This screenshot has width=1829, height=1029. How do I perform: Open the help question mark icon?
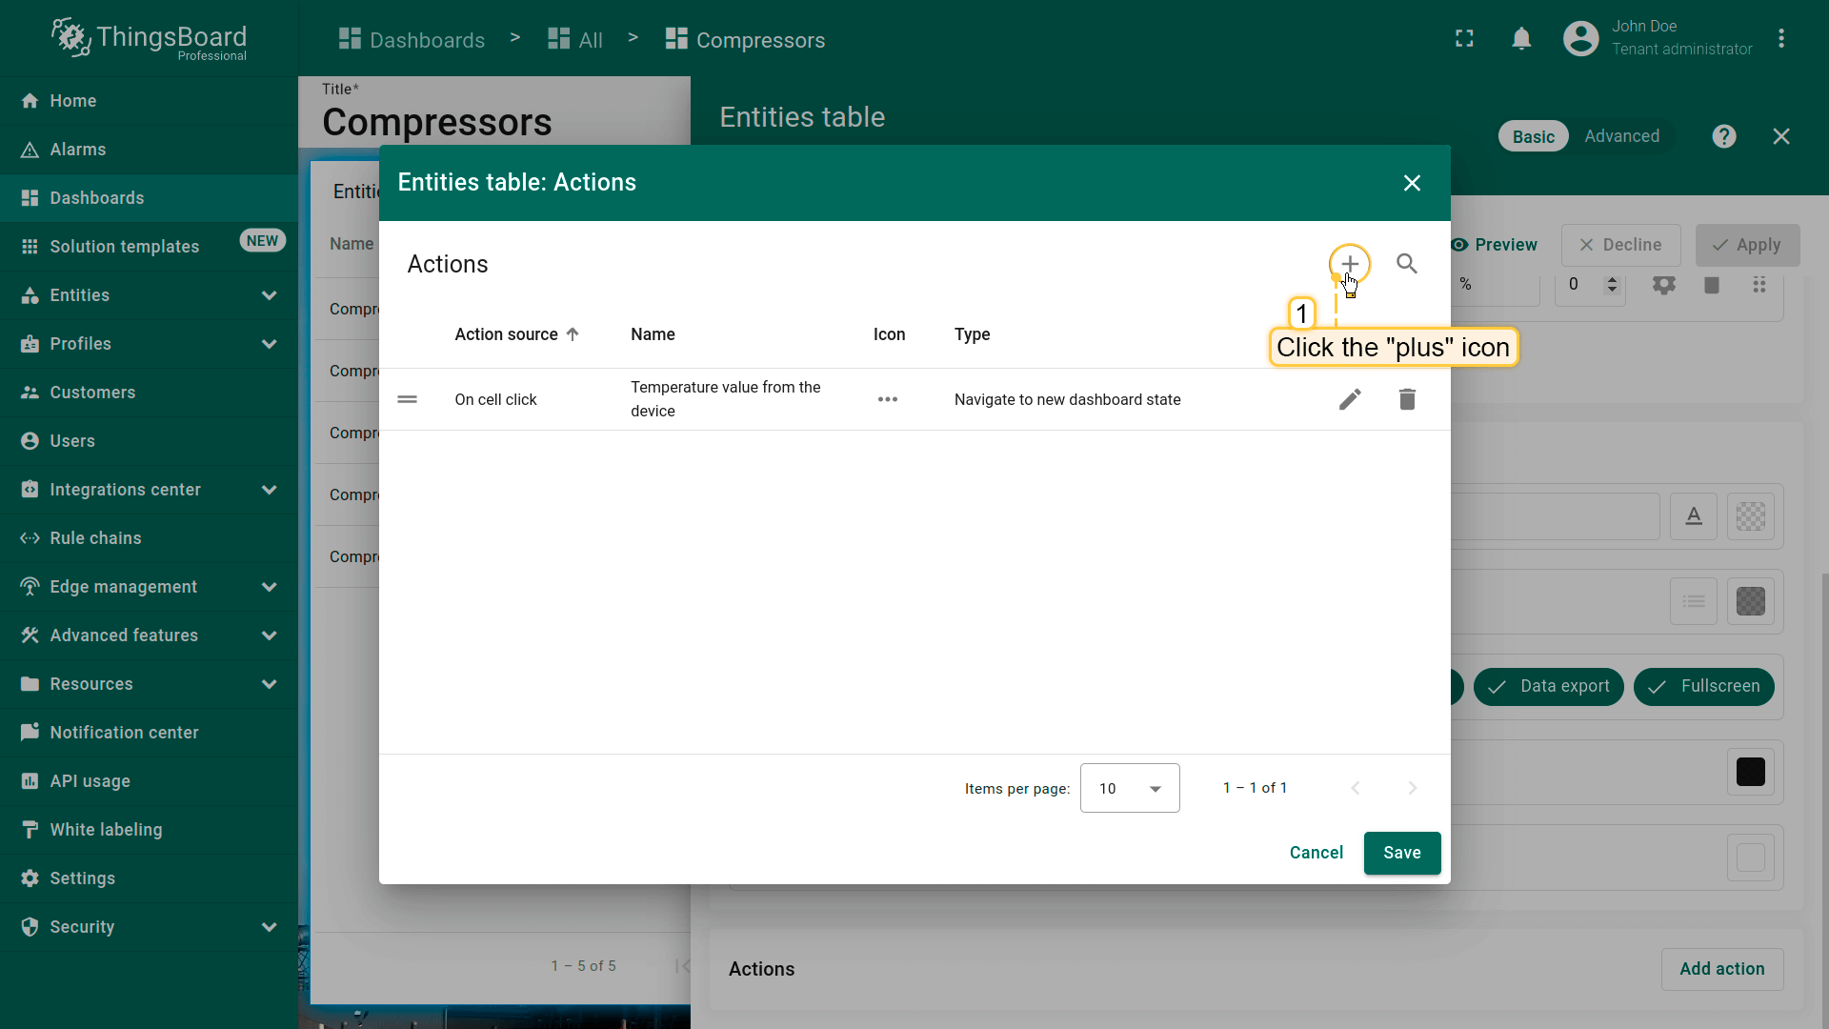point(1723,136)
